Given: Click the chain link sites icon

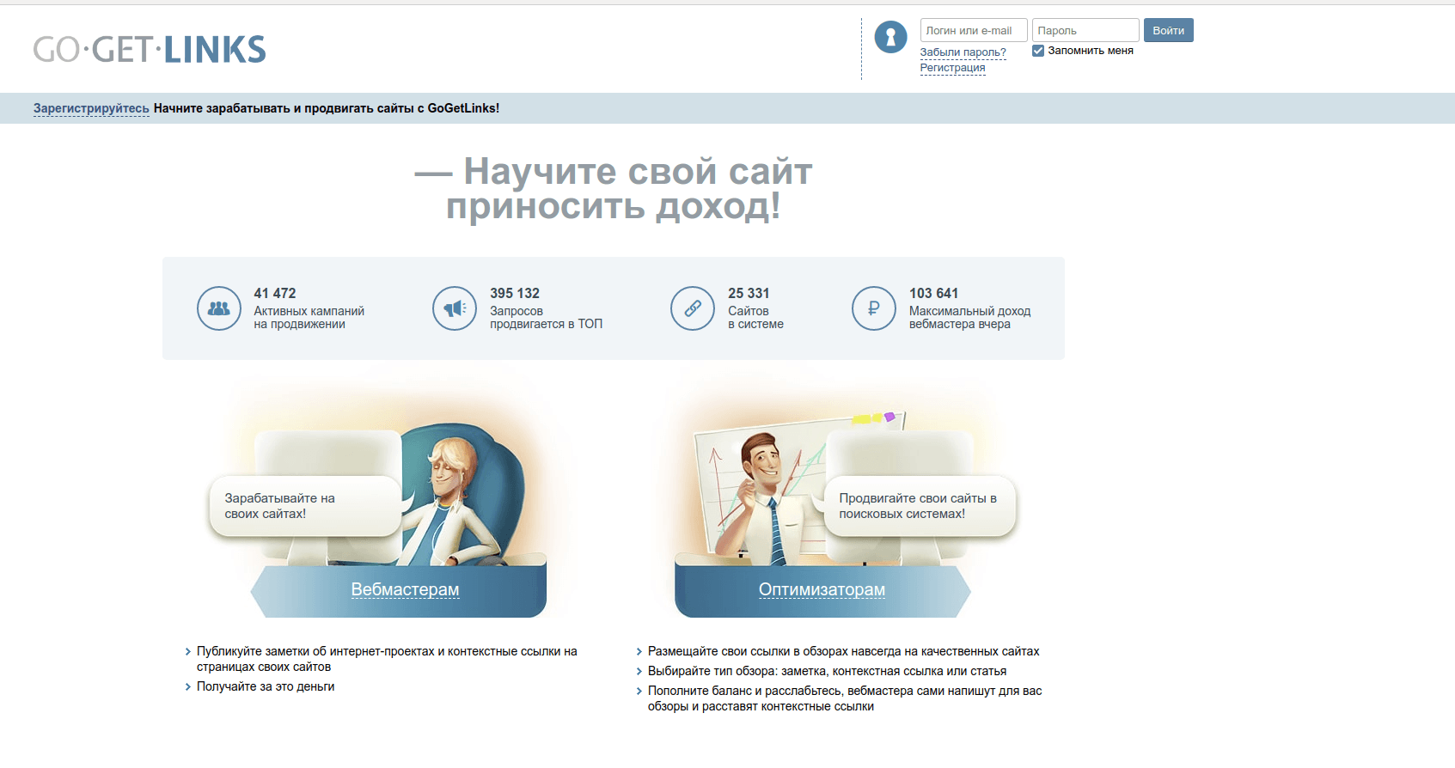Looking at the screenshot, I should pos(693,308).
